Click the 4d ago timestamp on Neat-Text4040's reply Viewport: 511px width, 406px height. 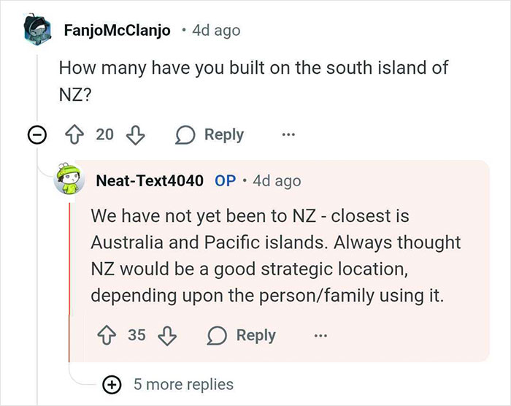tap(277, 180)
